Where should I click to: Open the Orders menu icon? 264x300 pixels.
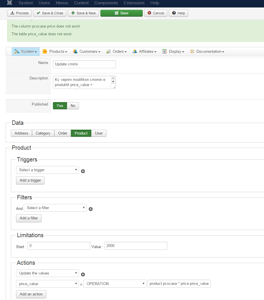pos(108,52)
